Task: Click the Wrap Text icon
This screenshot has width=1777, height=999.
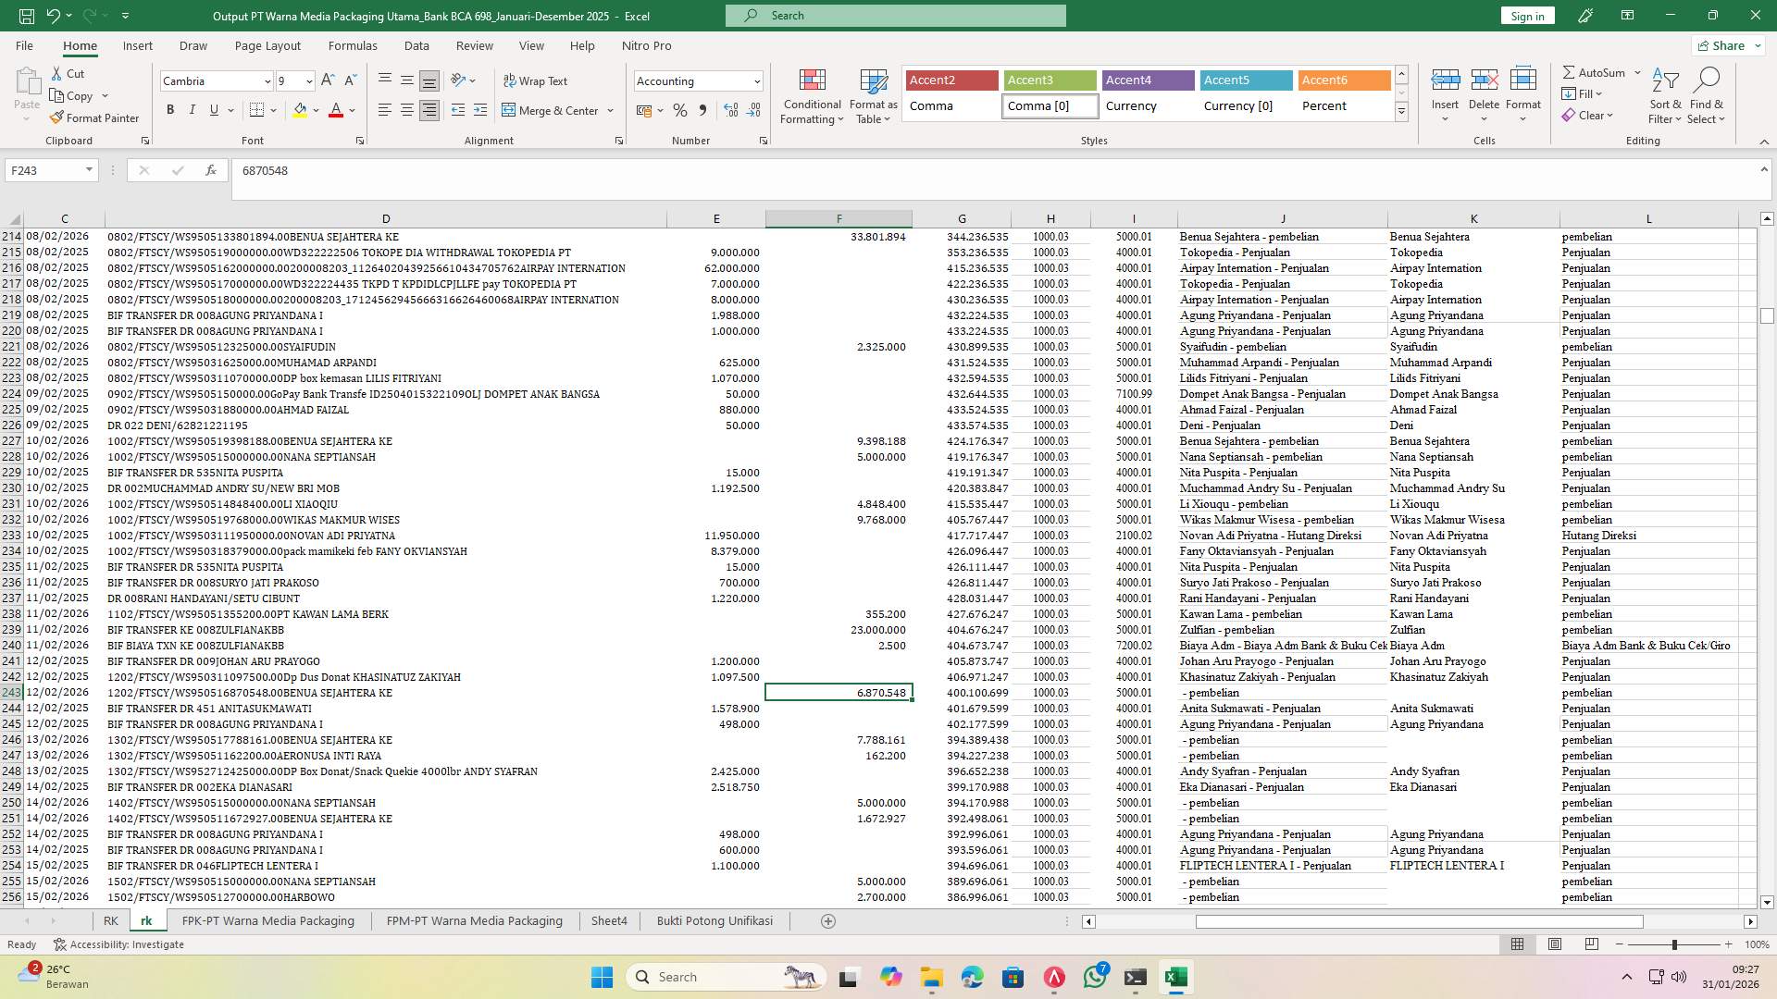Action: (510, 80)
